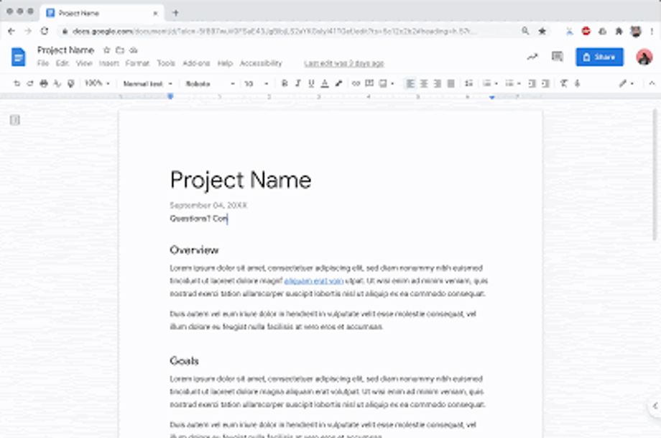Click the browser address bar
Image resolution: width=661 pixels, height=438 pixels.
(x=291, y=31)
